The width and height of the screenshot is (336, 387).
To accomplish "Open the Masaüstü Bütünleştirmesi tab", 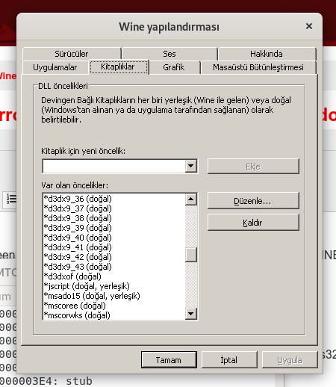I will [258, 67].
